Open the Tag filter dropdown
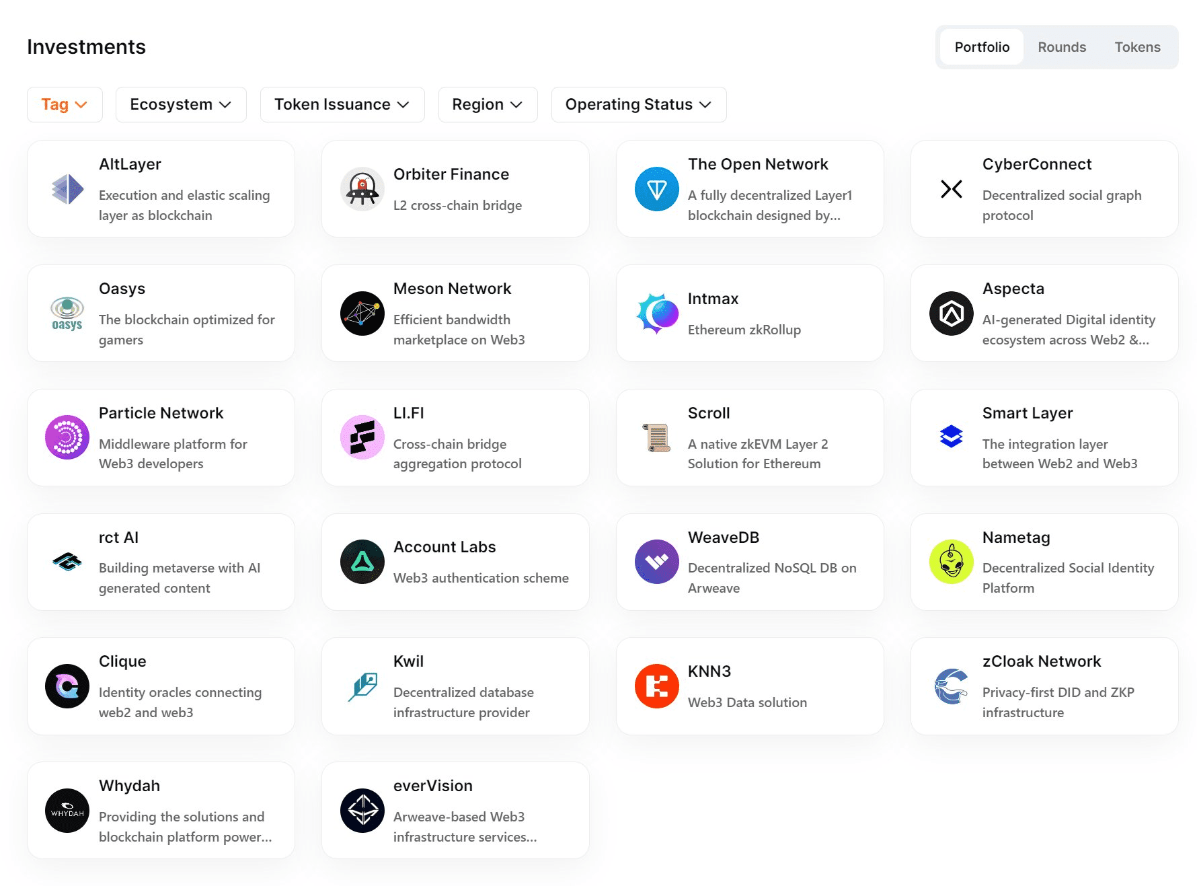The width and height of the screenshot is (1197, 886). click(65, 104)
